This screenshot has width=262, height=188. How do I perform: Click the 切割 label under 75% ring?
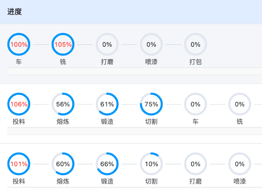[x=151, y=122]
